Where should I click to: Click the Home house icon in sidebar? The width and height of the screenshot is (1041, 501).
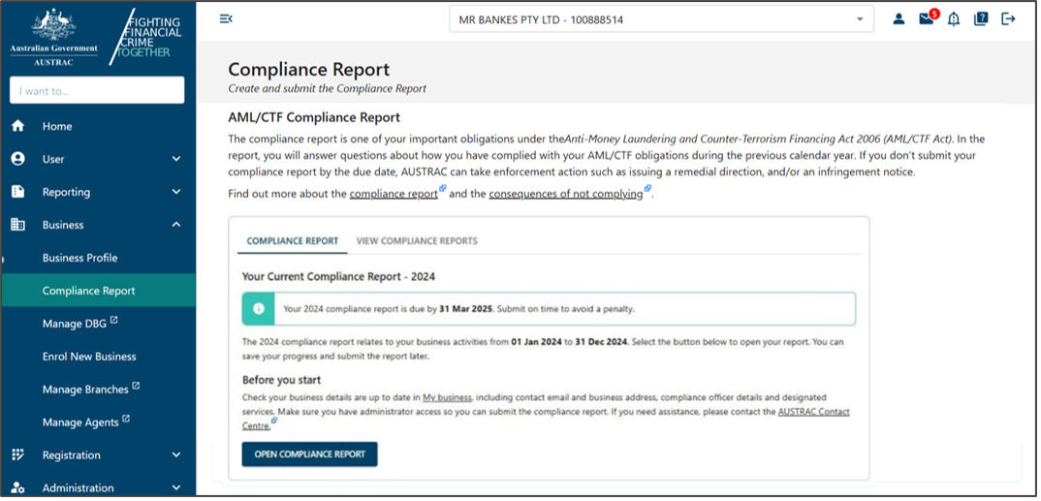pos(17,126)
